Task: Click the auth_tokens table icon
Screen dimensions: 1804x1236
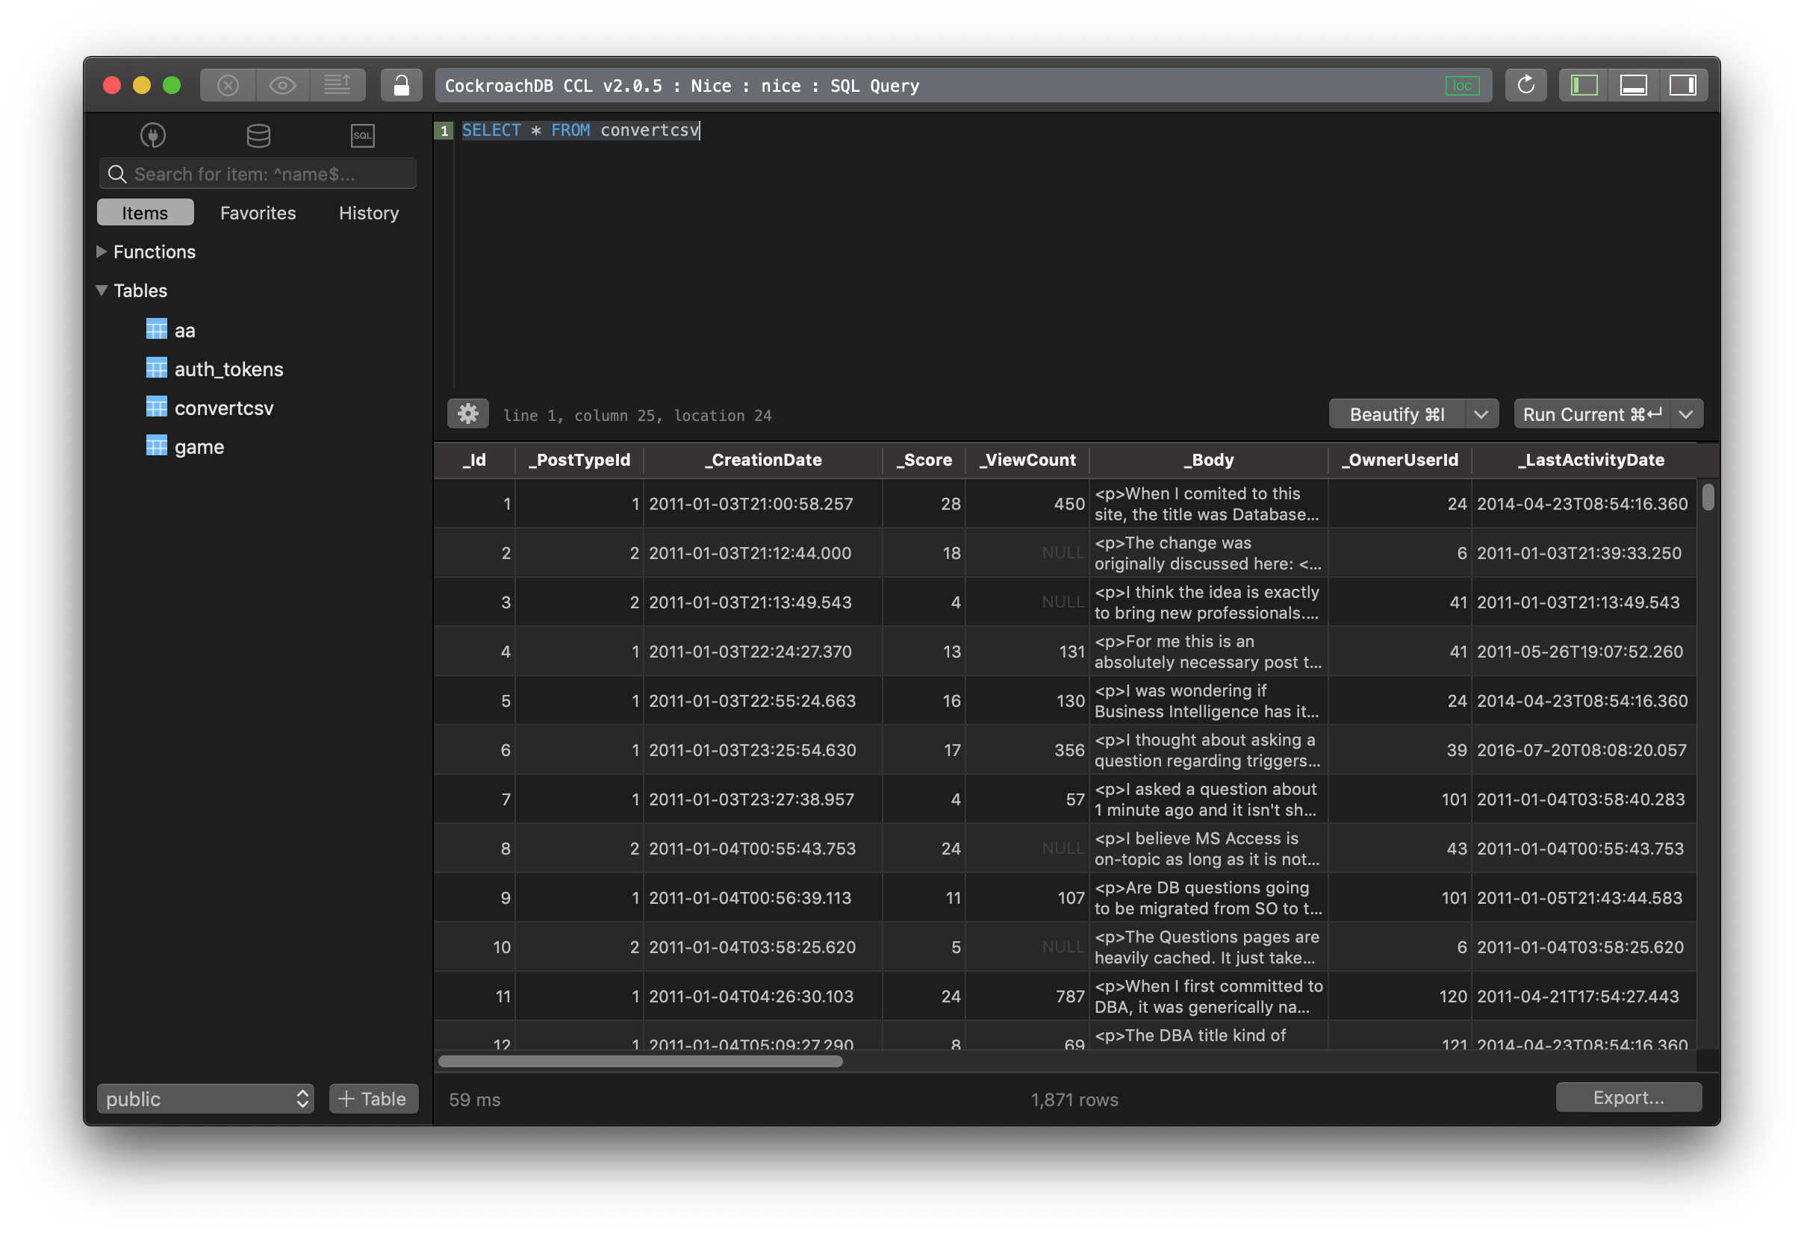Action: 157,369
